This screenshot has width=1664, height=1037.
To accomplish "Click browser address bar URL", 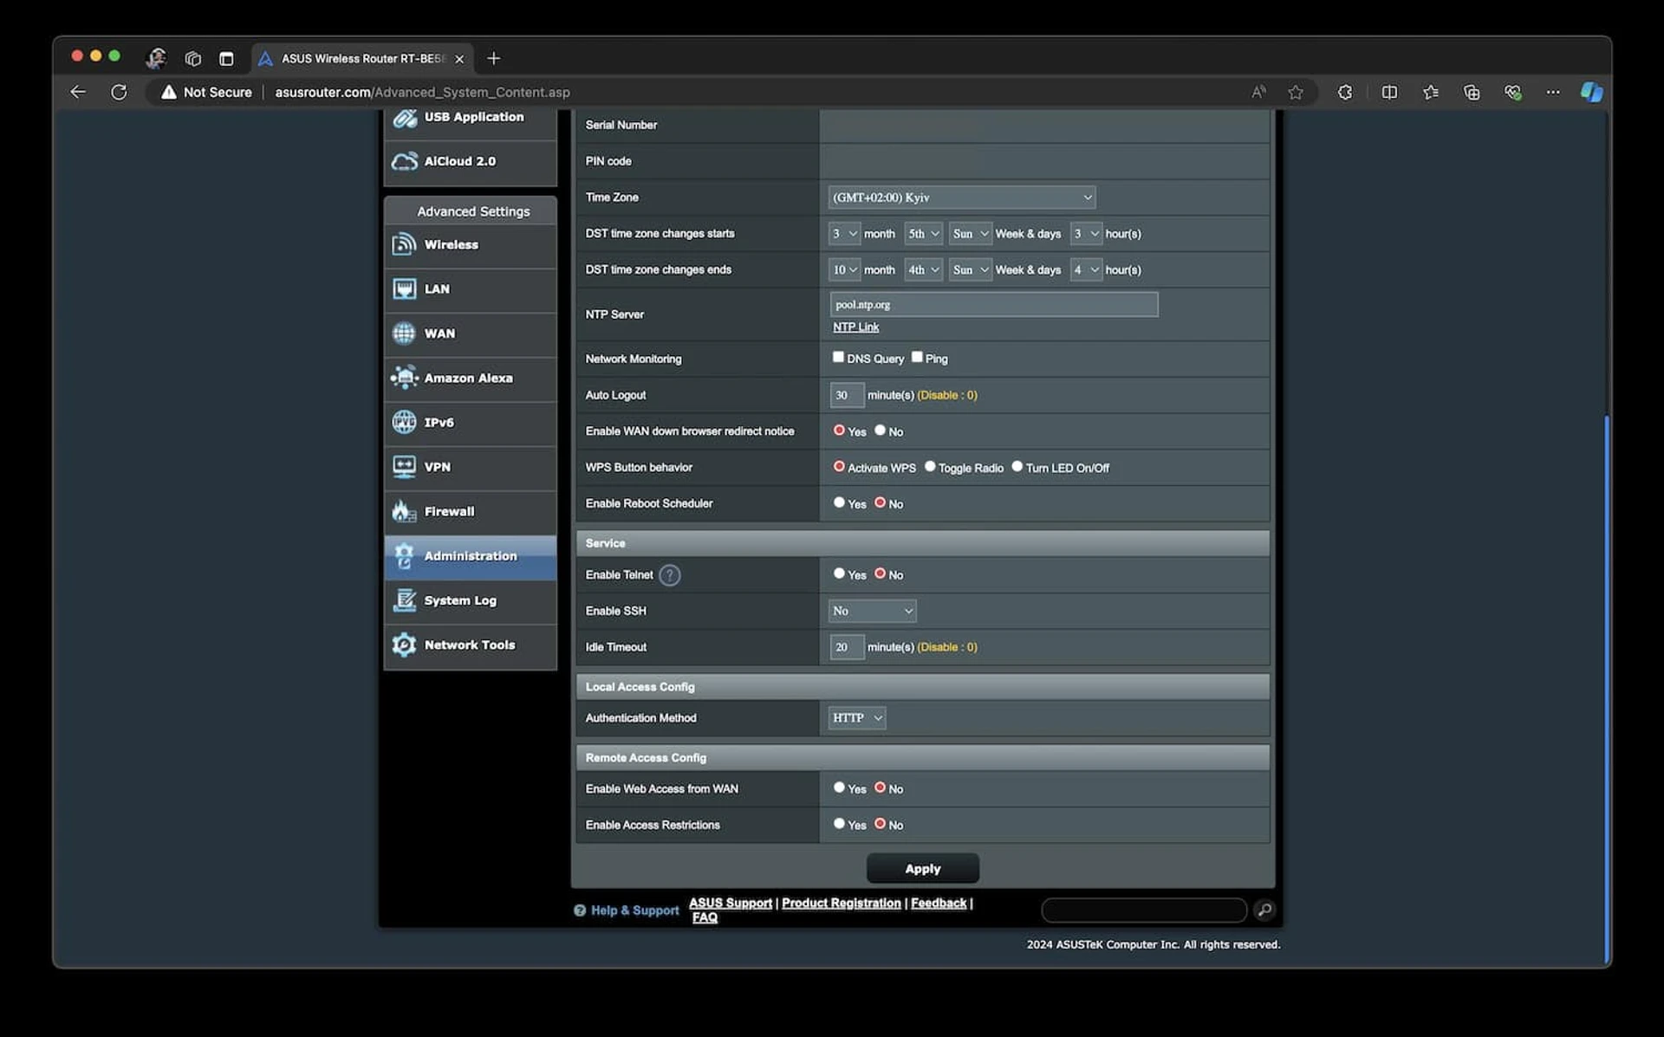I will click(422, 92).
